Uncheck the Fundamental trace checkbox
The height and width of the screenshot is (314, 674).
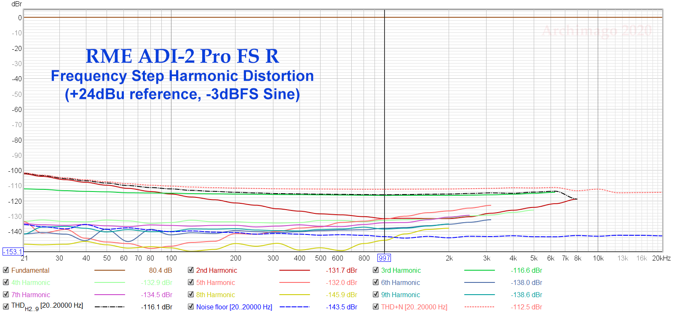pyautogui.click(x=6, y=270)
